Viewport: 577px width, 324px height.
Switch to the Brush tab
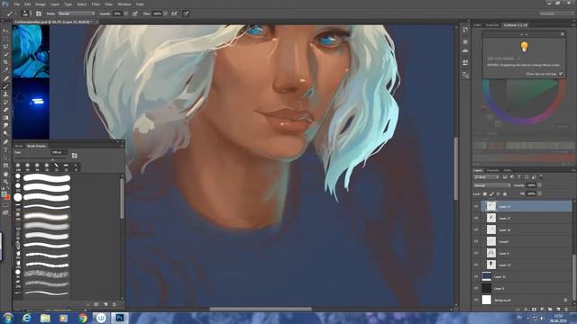tap(19, 146)
